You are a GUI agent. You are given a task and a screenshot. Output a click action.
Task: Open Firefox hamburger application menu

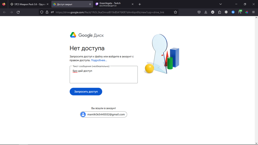tap(254, 12)
